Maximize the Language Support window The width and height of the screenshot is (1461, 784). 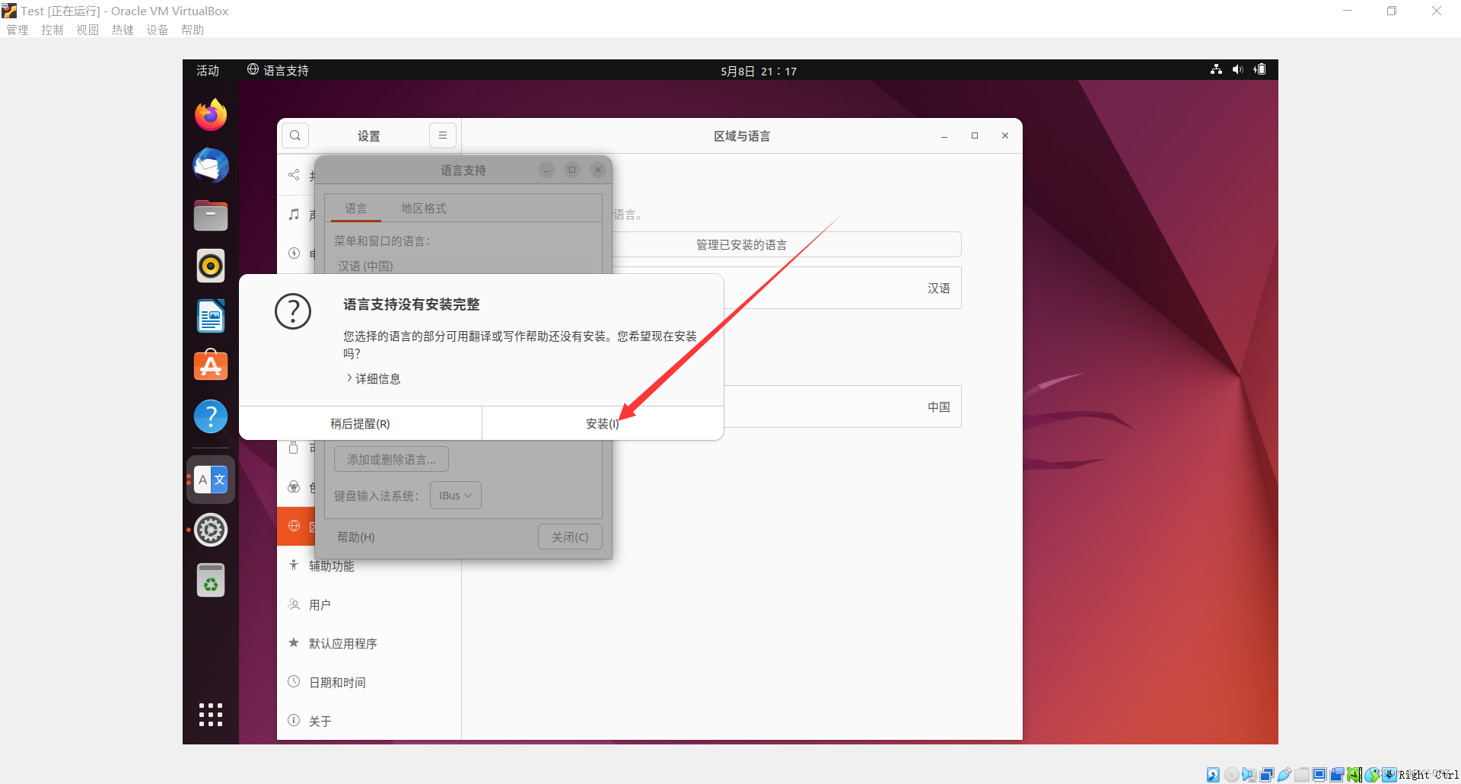572,170
